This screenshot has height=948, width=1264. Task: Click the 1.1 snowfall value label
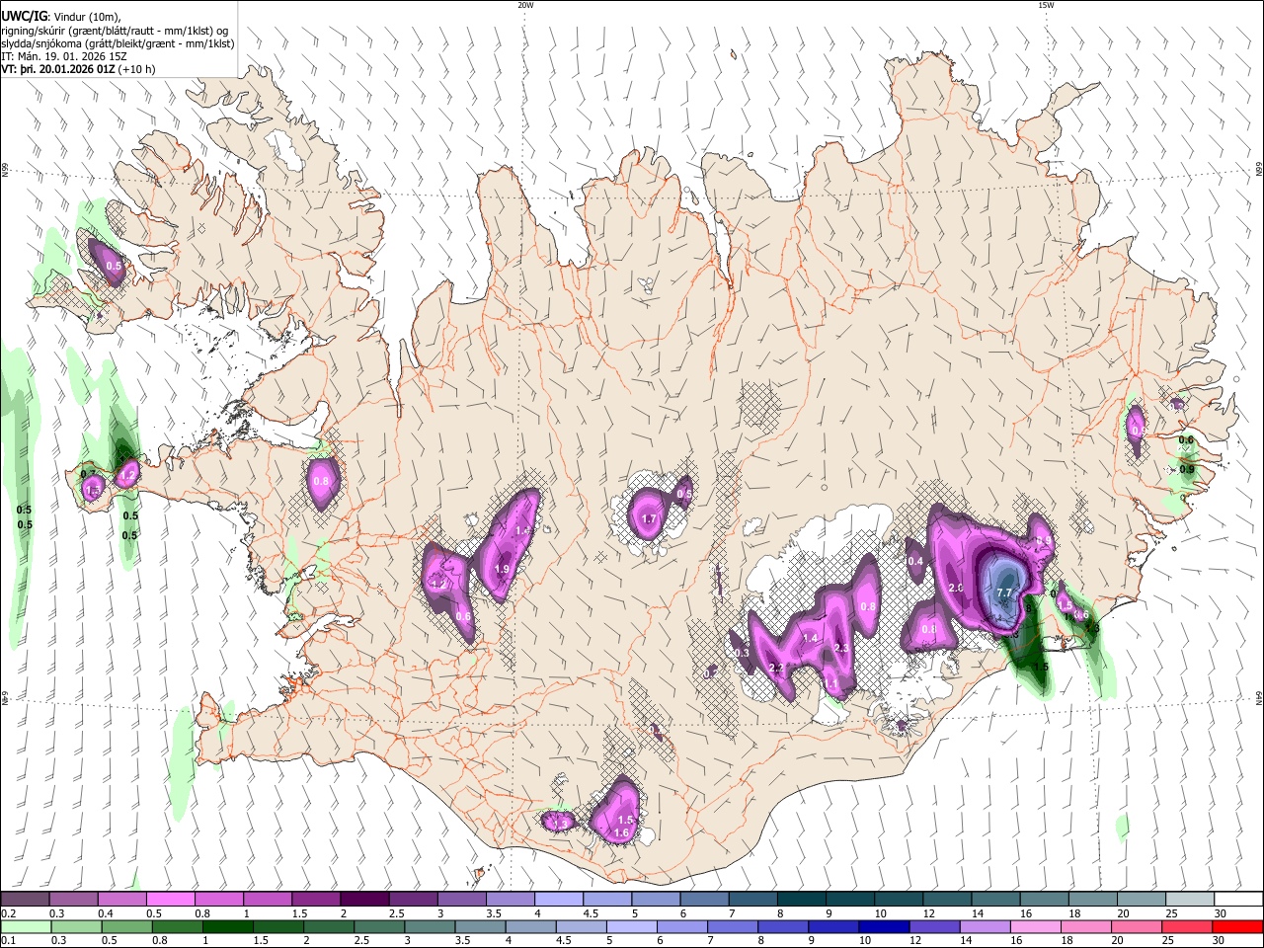click(831, 683)
